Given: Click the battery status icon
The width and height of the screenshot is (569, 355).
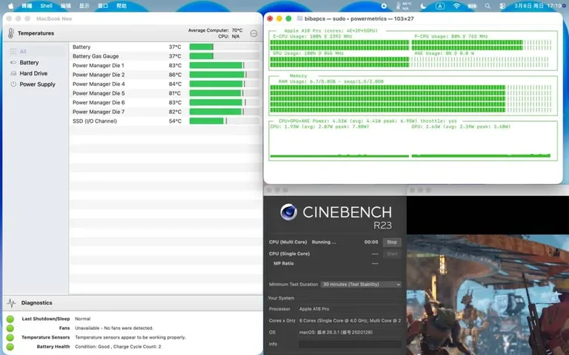Looking at the screenshot, I should pyautogui.click(x=472, y=6).
